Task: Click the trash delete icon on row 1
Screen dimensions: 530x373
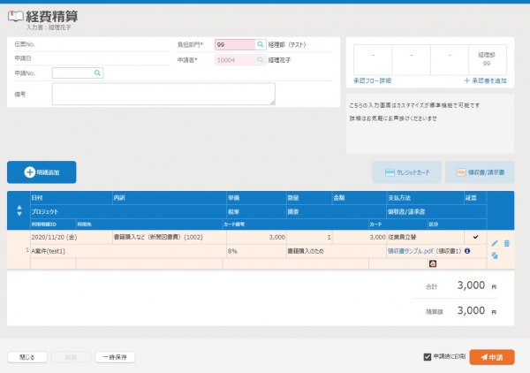Action: click(x=507, y=243)
